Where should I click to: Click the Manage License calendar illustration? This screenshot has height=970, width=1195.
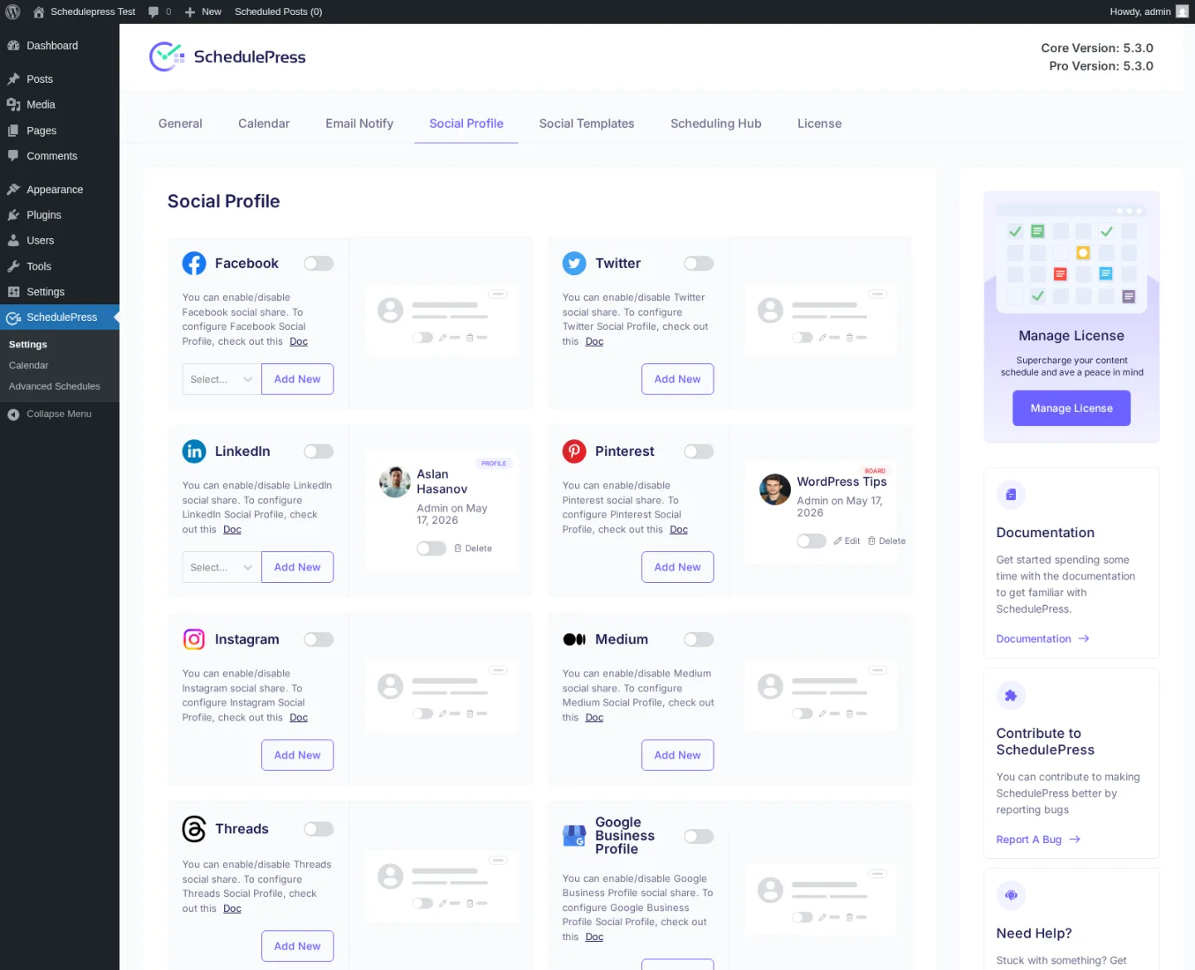(x=1071, y=259)
